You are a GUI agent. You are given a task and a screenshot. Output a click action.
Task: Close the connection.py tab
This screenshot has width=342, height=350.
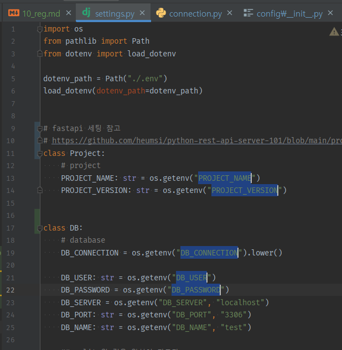(230, 13)
